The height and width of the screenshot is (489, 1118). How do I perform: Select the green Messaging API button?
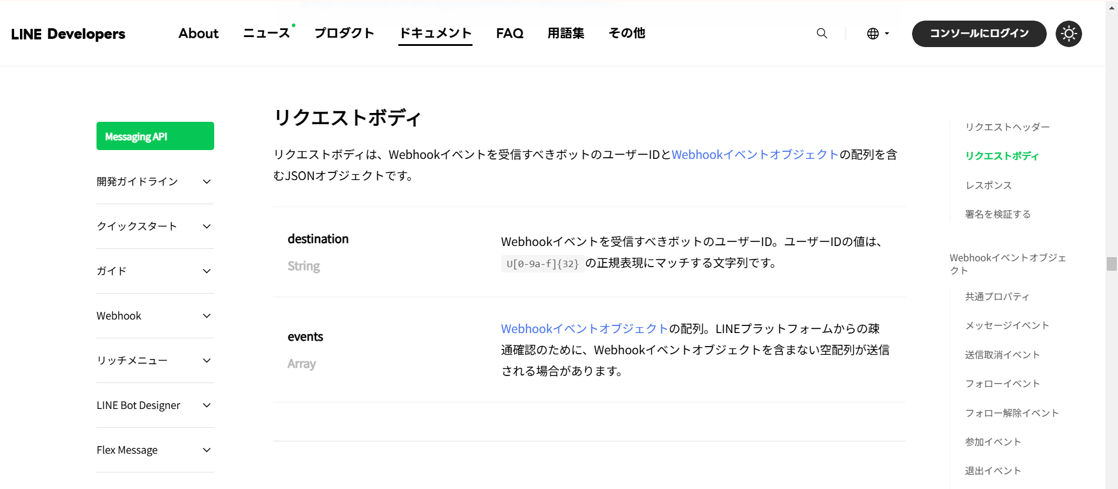pos(155,136)
